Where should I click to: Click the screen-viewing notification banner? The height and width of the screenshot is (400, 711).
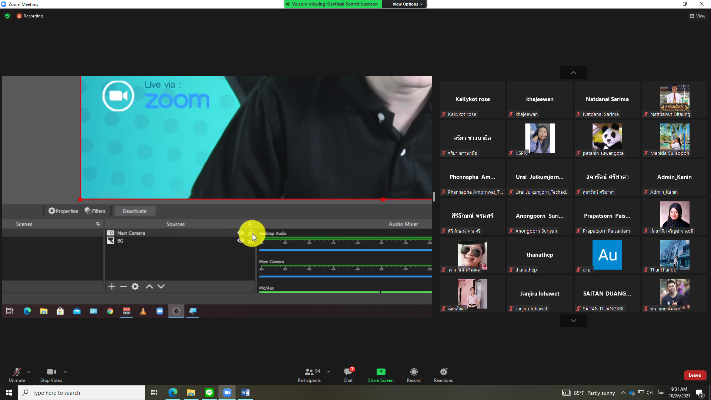click(333, 4)
